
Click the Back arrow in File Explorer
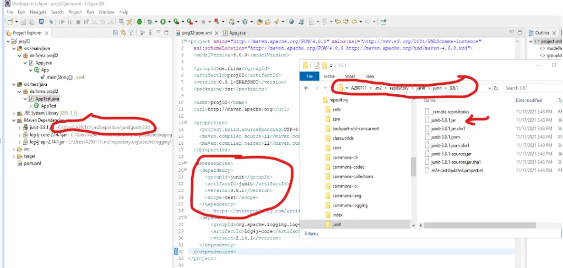[306, 87]
